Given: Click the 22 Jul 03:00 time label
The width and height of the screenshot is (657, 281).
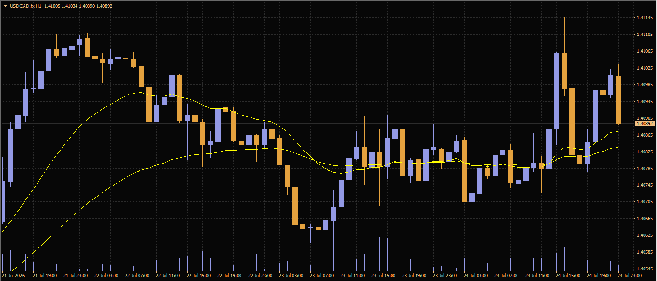Looking at the screenshot, I should tap(106, 276).
